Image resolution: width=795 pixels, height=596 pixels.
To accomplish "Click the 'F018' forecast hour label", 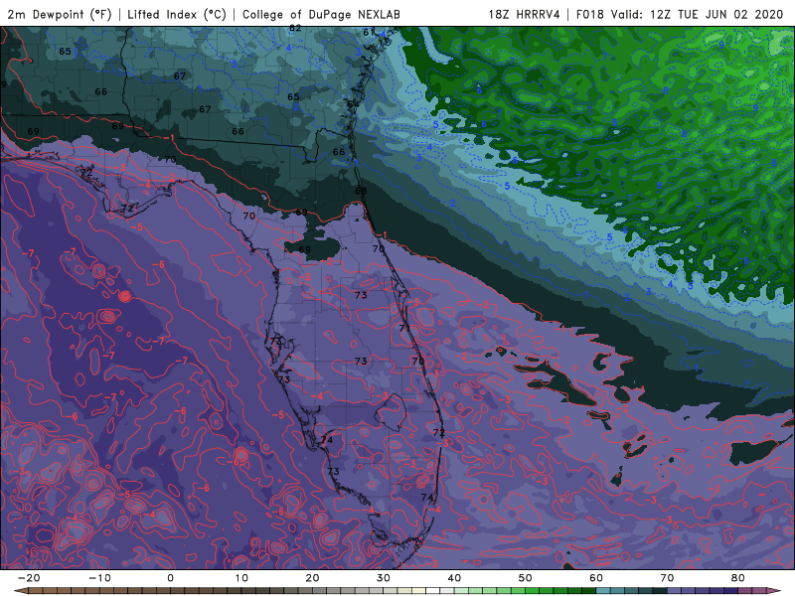I will 590,14.
